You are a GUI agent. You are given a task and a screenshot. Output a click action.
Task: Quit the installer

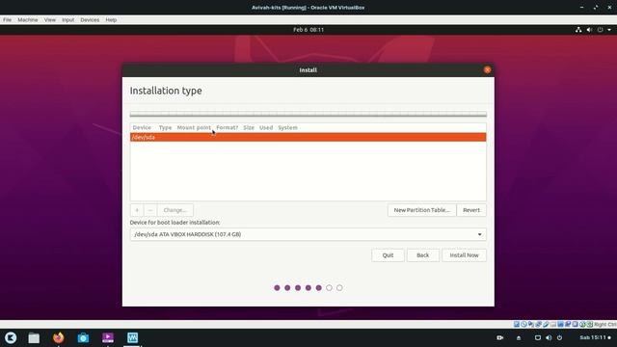[388, 255]
